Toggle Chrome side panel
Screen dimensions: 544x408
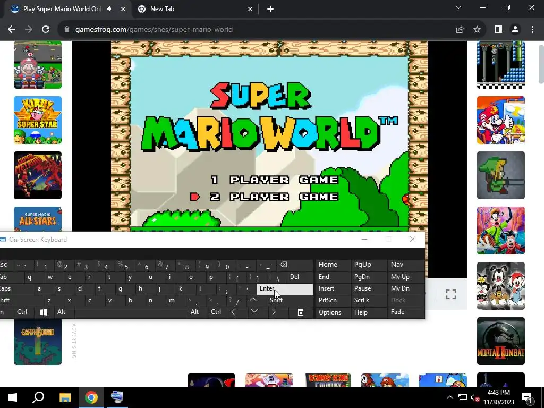(x=498, y=30)
